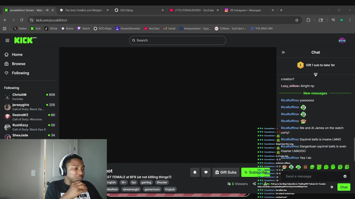Select the gamermom stream tag
This screenshot has height=199, width=355.
point(152,189)
